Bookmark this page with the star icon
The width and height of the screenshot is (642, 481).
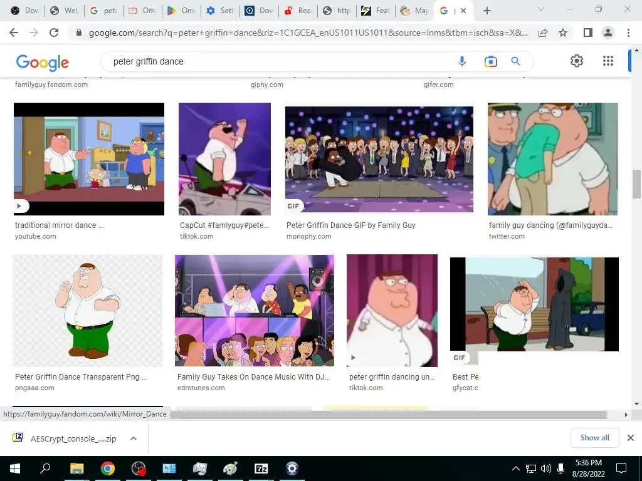(563, 33)
